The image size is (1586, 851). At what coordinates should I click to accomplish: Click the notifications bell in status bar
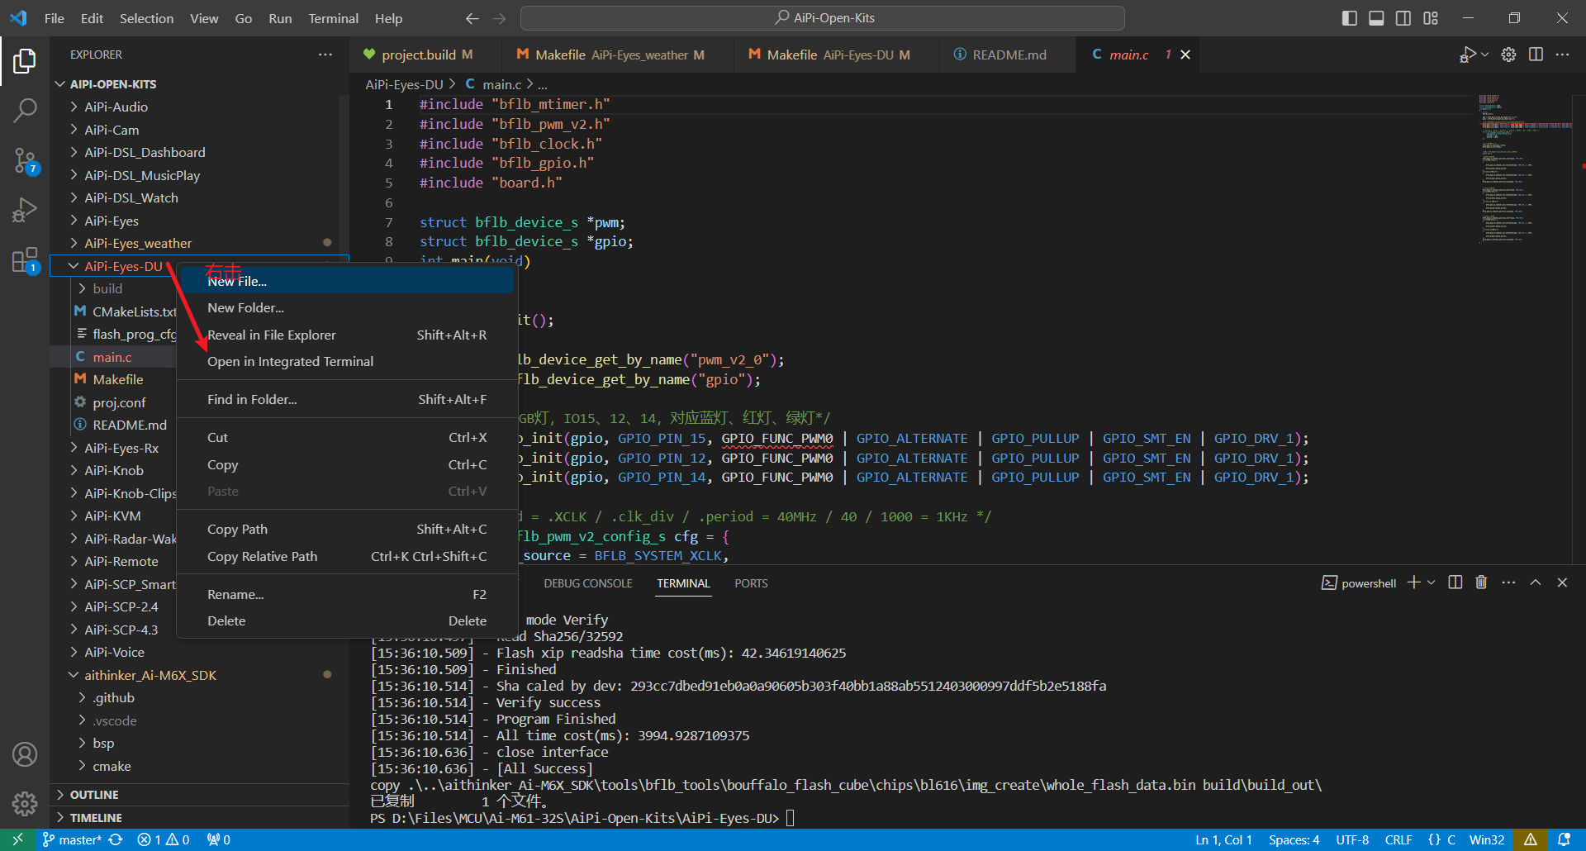1564,839
